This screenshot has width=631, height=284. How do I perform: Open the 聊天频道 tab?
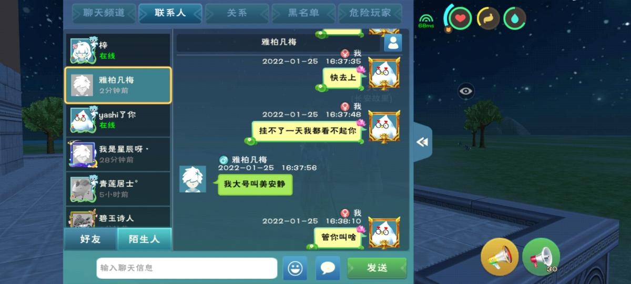coord(104,13)
